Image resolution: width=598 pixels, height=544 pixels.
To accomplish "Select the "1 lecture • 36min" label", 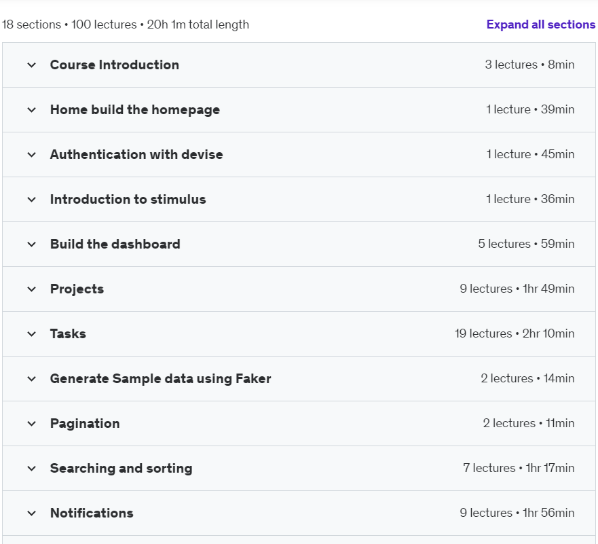I will pos(530,199).
